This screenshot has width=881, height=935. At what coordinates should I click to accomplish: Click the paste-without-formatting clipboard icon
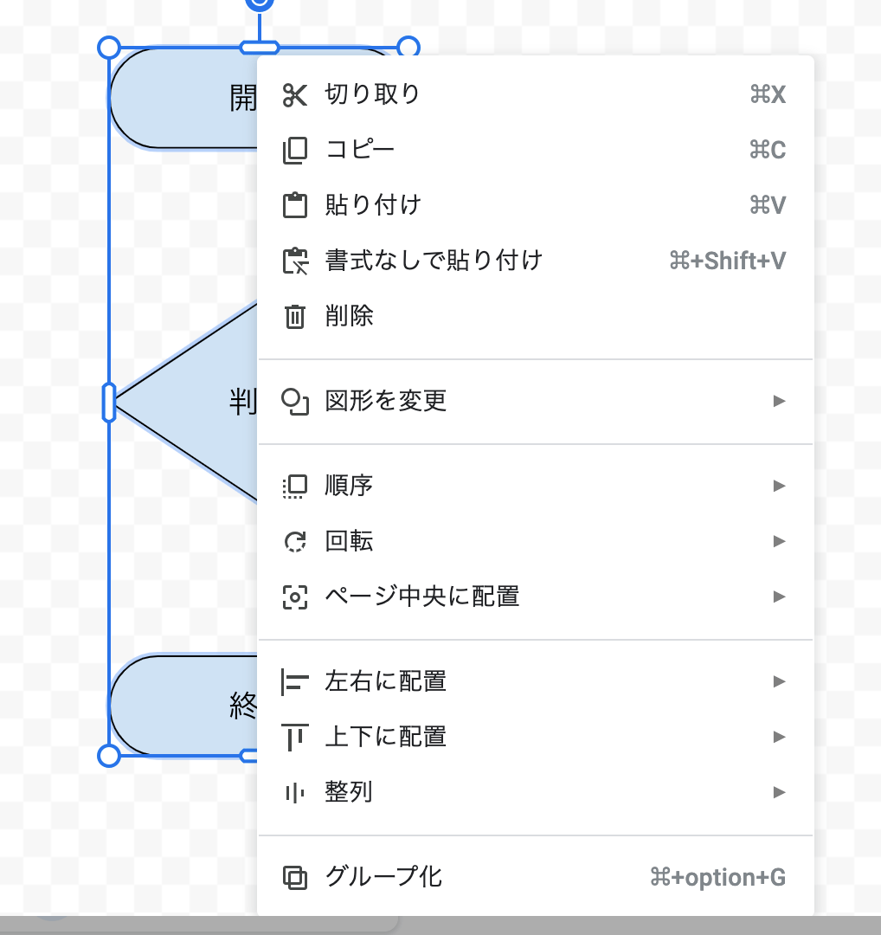[295, 261]
